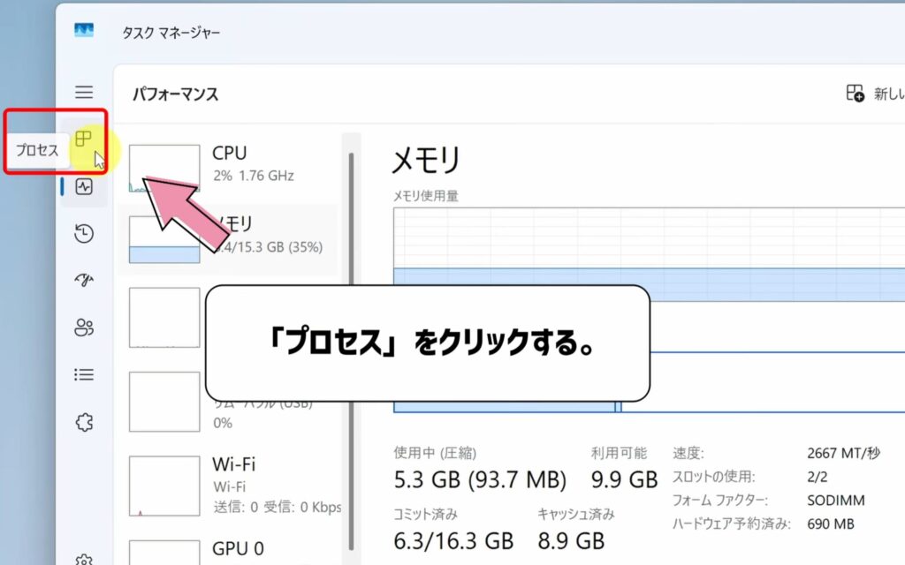Open the Users sidebar icon
Image resolution: width=905 pixels, height=565 pixels.
[x=84, y=328]
